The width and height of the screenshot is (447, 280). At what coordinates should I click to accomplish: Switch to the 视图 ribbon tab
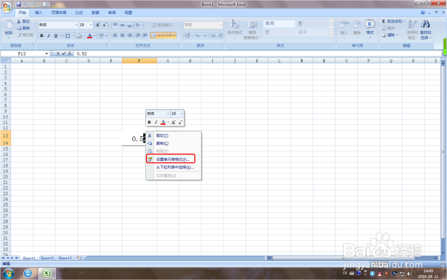[x=128, y=13]
